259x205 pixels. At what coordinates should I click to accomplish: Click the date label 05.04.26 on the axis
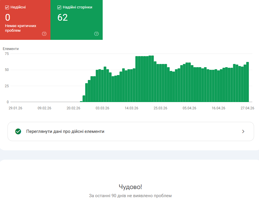(x=189, y=108)
